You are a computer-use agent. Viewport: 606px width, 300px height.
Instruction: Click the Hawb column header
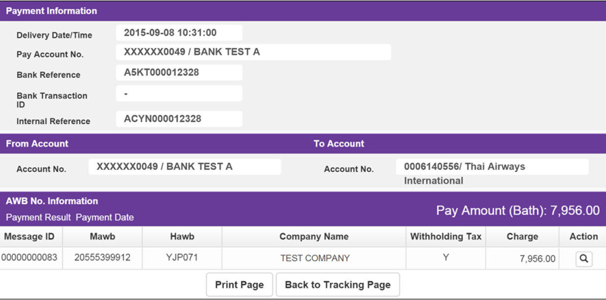pyautogui.click(x=182, y=237)
